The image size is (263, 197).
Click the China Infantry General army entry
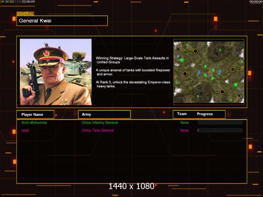pyautogui.click(x=100, y=122)
